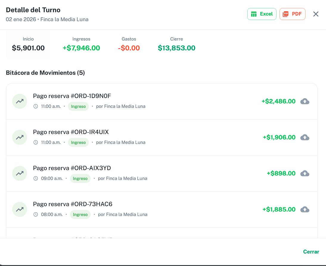Open movement Pago reserva #ORD-73HAC6
The height and width of the screenshot is (266, 326).
coord(72,204)
